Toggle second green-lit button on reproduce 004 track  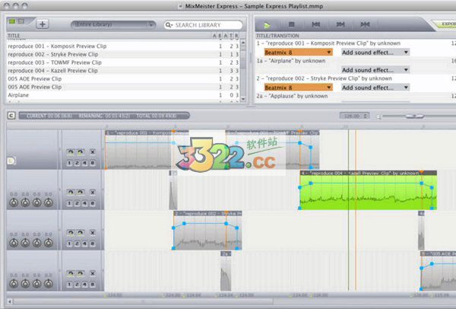click(x=81, y=193)
